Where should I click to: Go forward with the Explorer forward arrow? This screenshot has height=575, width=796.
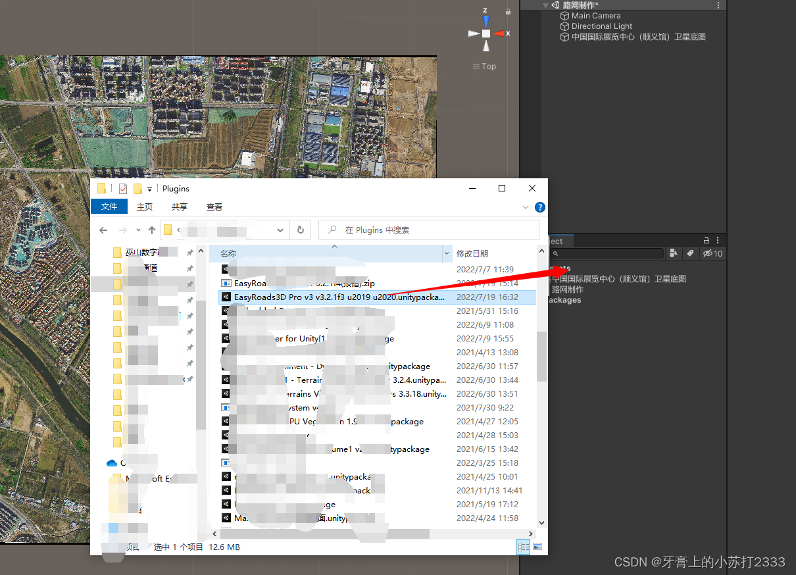[x=122, y=230]
